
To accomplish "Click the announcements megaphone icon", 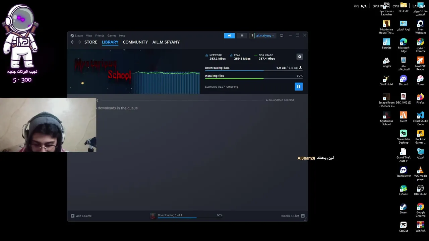I will [x=230, y=35].
